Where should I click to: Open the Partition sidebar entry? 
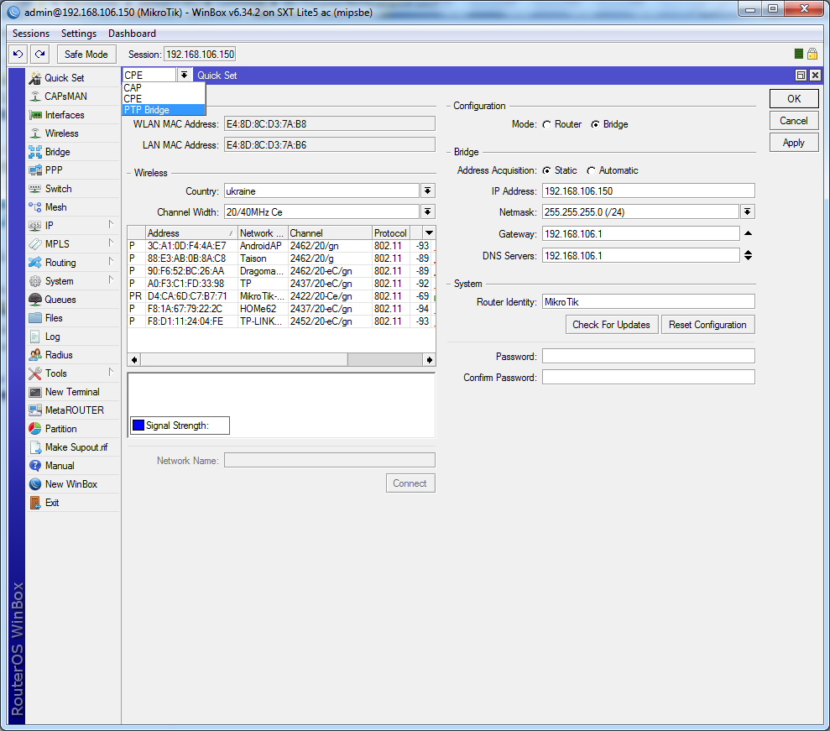(x=60, y=429)
